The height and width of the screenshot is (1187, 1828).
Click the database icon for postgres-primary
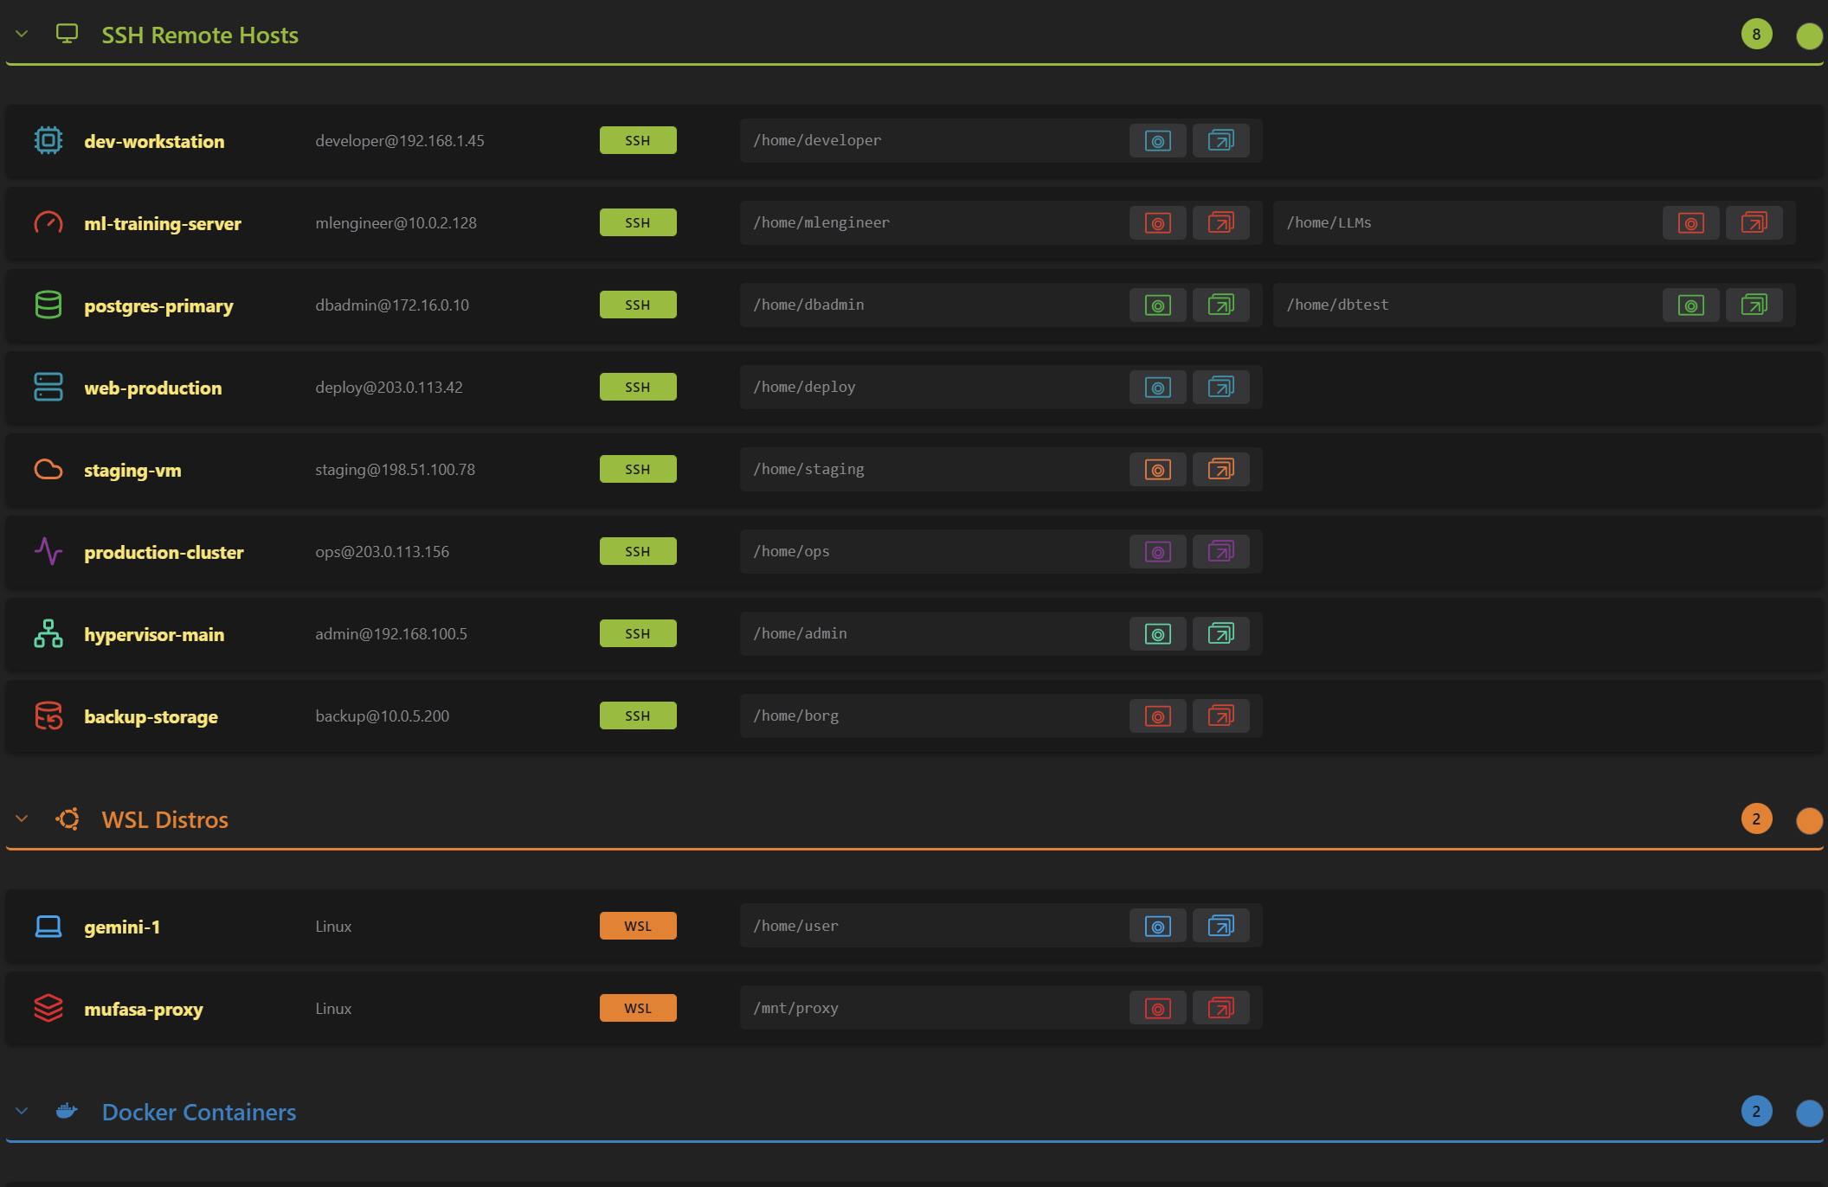pos(48,305)
